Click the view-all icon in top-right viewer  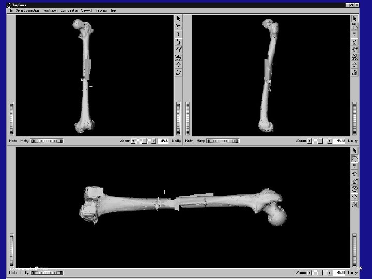tap(354, 57)
